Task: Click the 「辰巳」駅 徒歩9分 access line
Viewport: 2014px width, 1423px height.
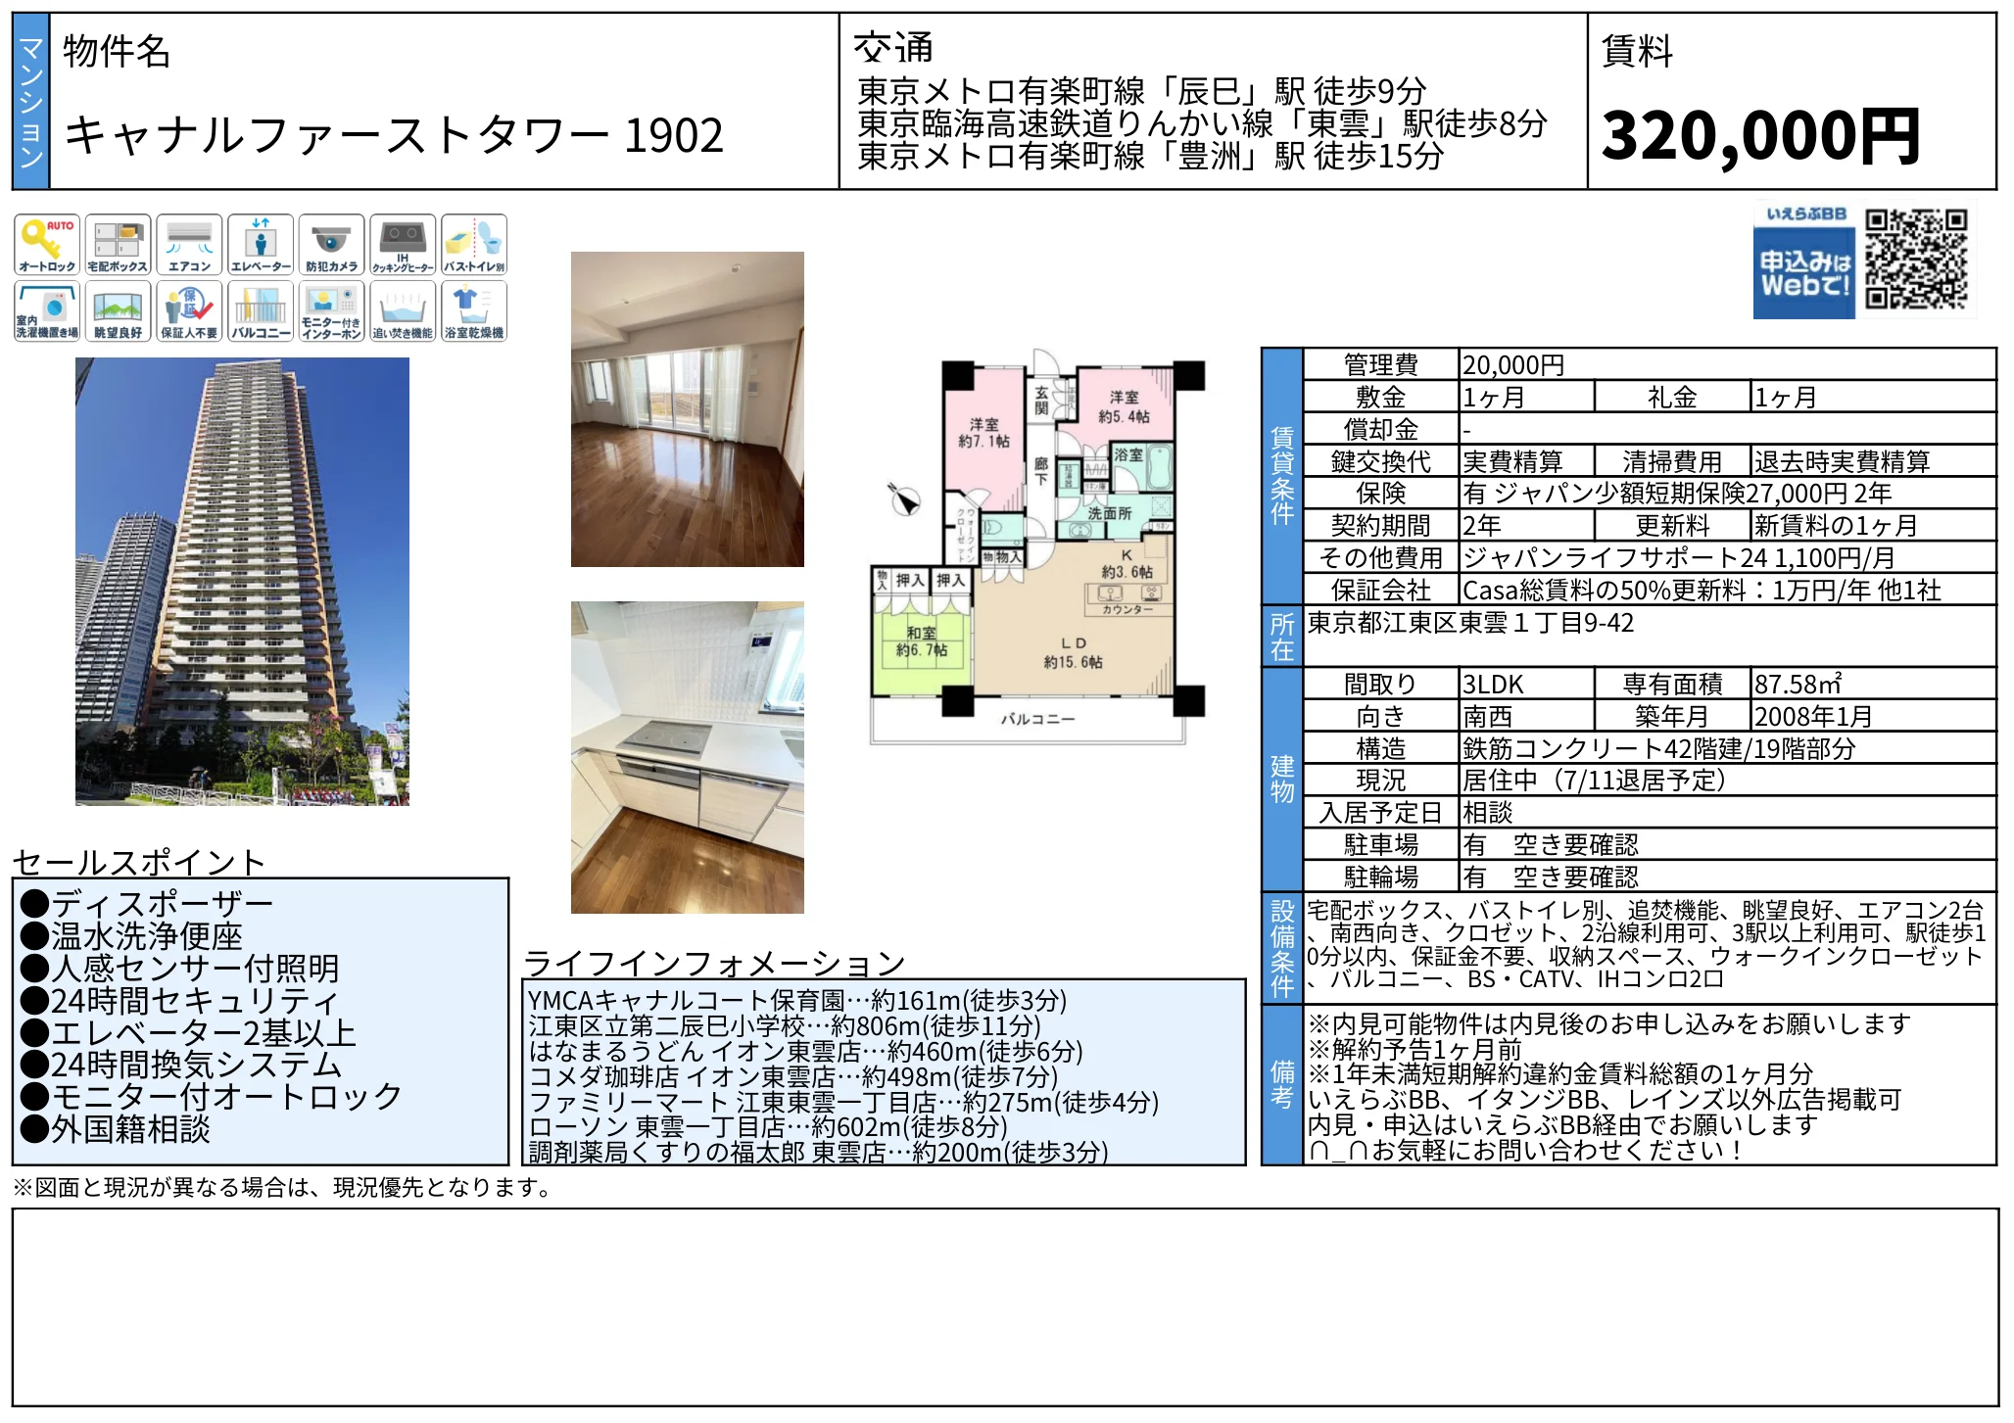Action: click(1142, 91)
